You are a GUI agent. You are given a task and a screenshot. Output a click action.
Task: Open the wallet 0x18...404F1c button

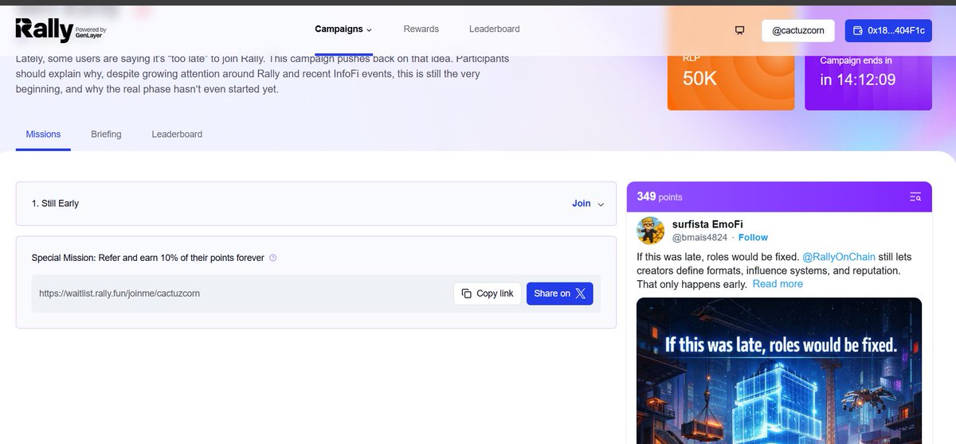(x=888, y=31)
